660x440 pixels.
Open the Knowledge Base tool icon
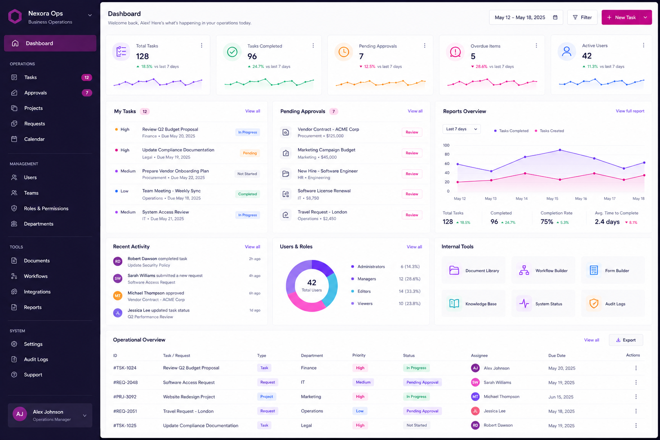(x=454, y=303)
